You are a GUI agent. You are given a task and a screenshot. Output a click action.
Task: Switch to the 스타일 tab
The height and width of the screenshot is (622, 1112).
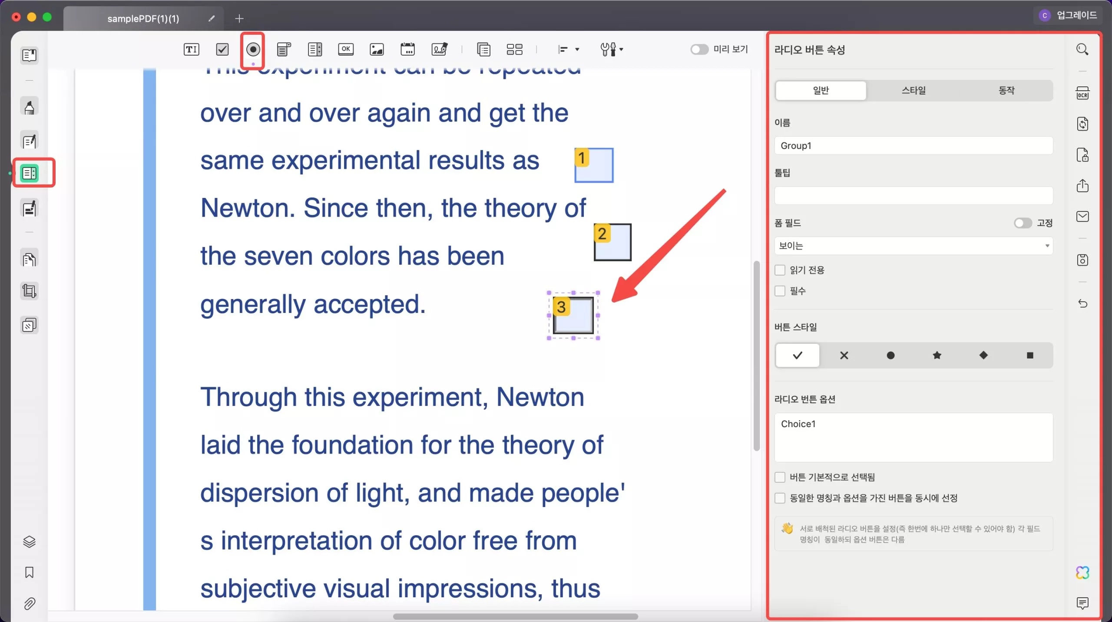point(913,90)
